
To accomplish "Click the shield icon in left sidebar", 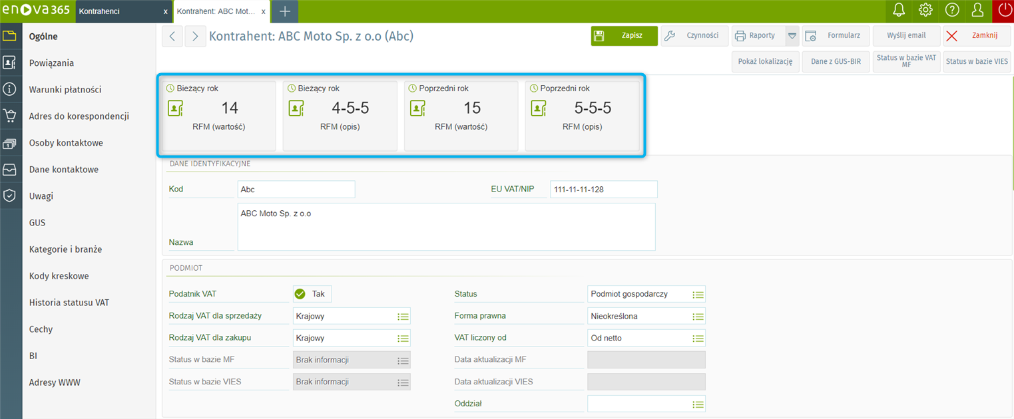I will (9, 196).
